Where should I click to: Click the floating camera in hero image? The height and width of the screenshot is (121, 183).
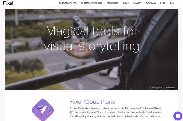[x=82, y=27]
